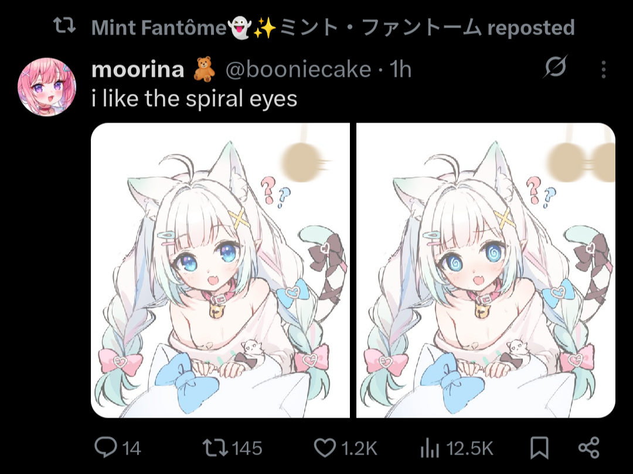Viewport: 633px width, 474px height.
Task: Bookmark the spiral eyes post
Action: point(539,448)
